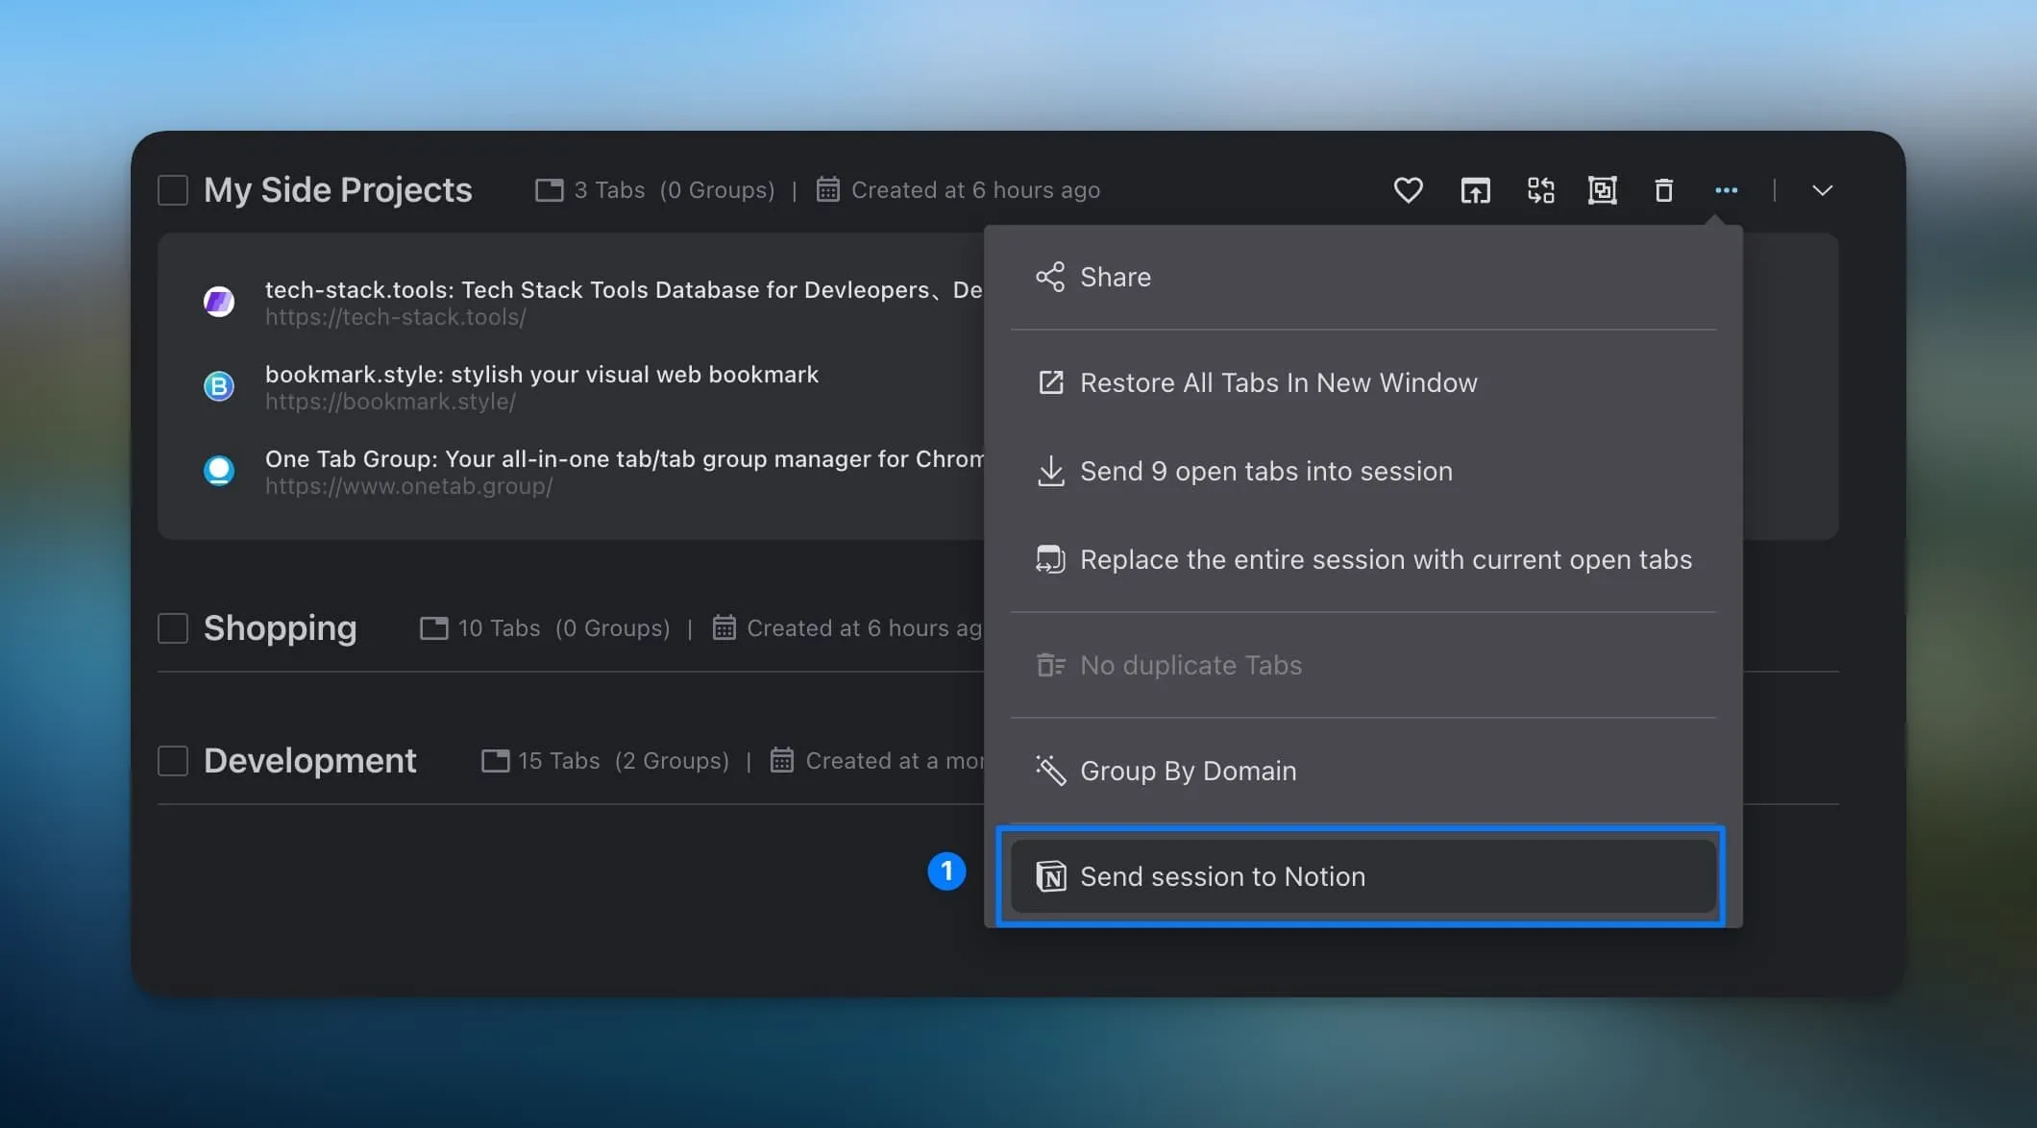The image size is (2037, 1128).
Task: Click Send 9 open tabs into session
Action: (1266, 471)
